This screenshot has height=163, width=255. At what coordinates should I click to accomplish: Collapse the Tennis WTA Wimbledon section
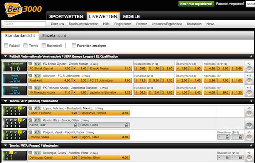coord(6,146)
